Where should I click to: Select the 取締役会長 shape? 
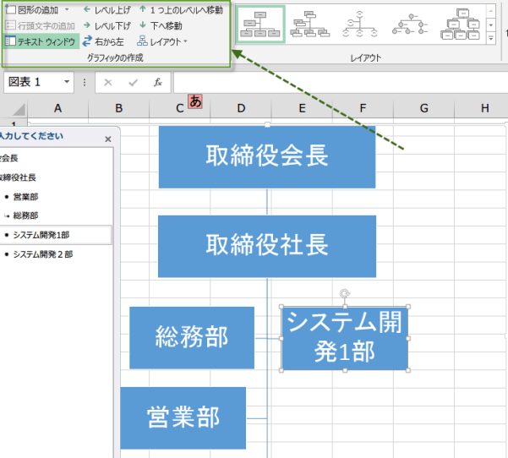(x=267, y=157)
